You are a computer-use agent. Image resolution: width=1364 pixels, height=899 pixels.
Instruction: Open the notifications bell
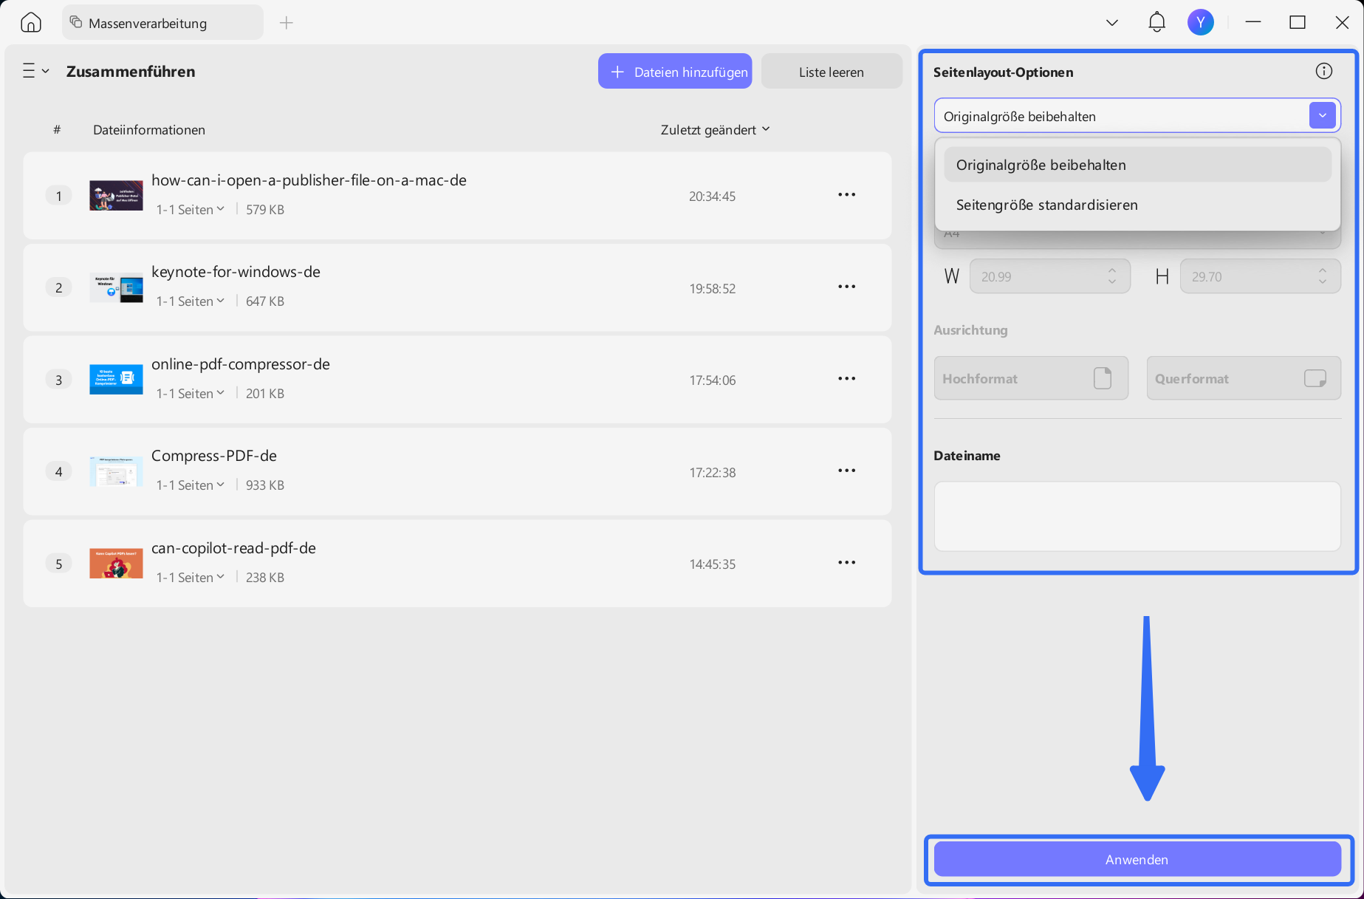tap(1156, 22)
